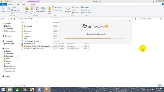
Task: Select the Music folder in file list
Action: pos(26,33)
